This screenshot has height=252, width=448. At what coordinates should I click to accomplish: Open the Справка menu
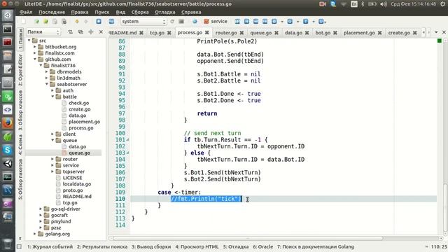[191, 13]
